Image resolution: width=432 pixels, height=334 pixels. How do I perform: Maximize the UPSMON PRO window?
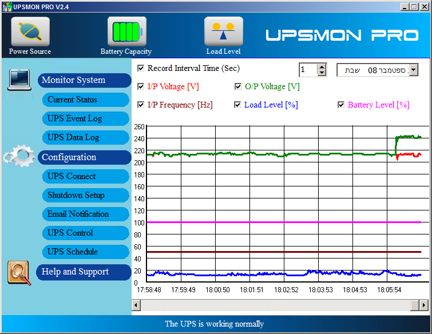tap(414, 7)
